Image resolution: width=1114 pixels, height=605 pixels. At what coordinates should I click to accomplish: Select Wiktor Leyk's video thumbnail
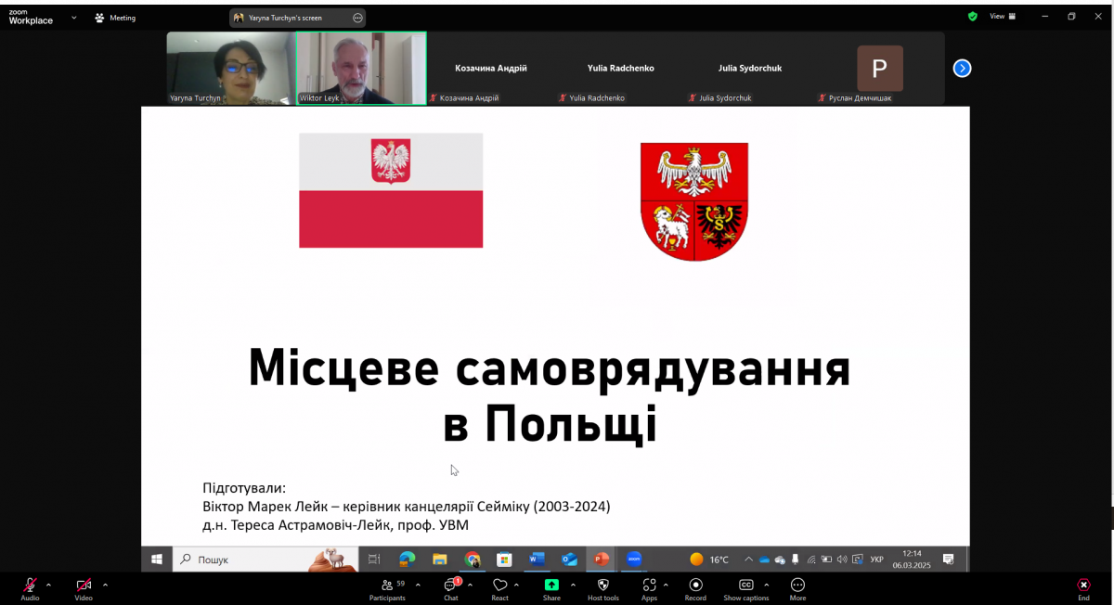[x=360, y=67]
